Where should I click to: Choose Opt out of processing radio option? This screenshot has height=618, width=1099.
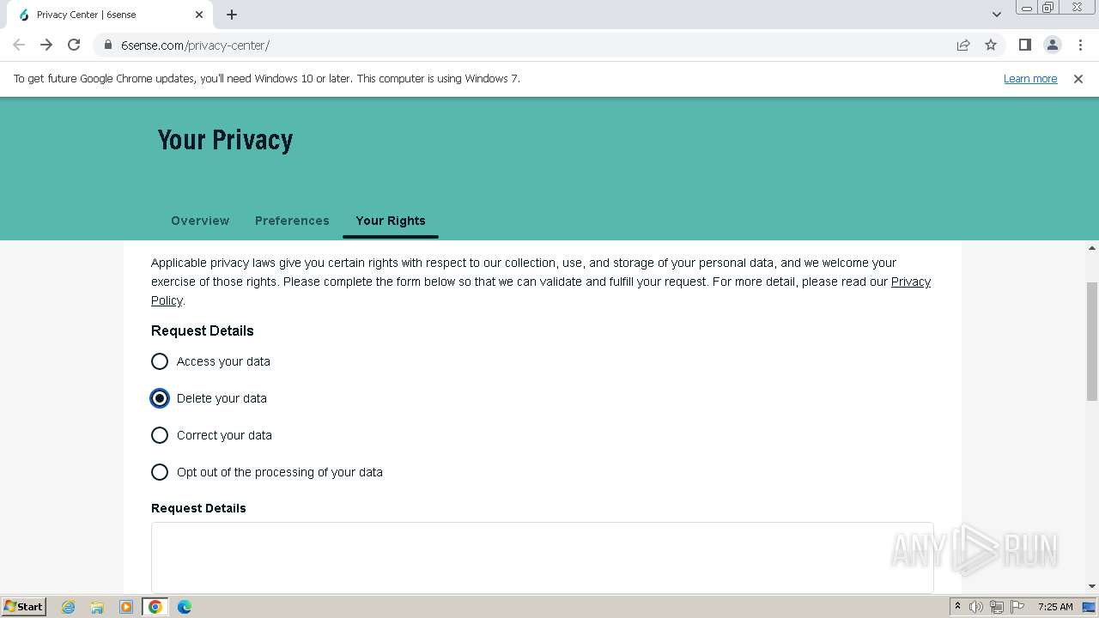click(160, 472)
